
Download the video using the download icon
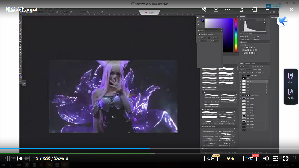[x=216, y=9]
